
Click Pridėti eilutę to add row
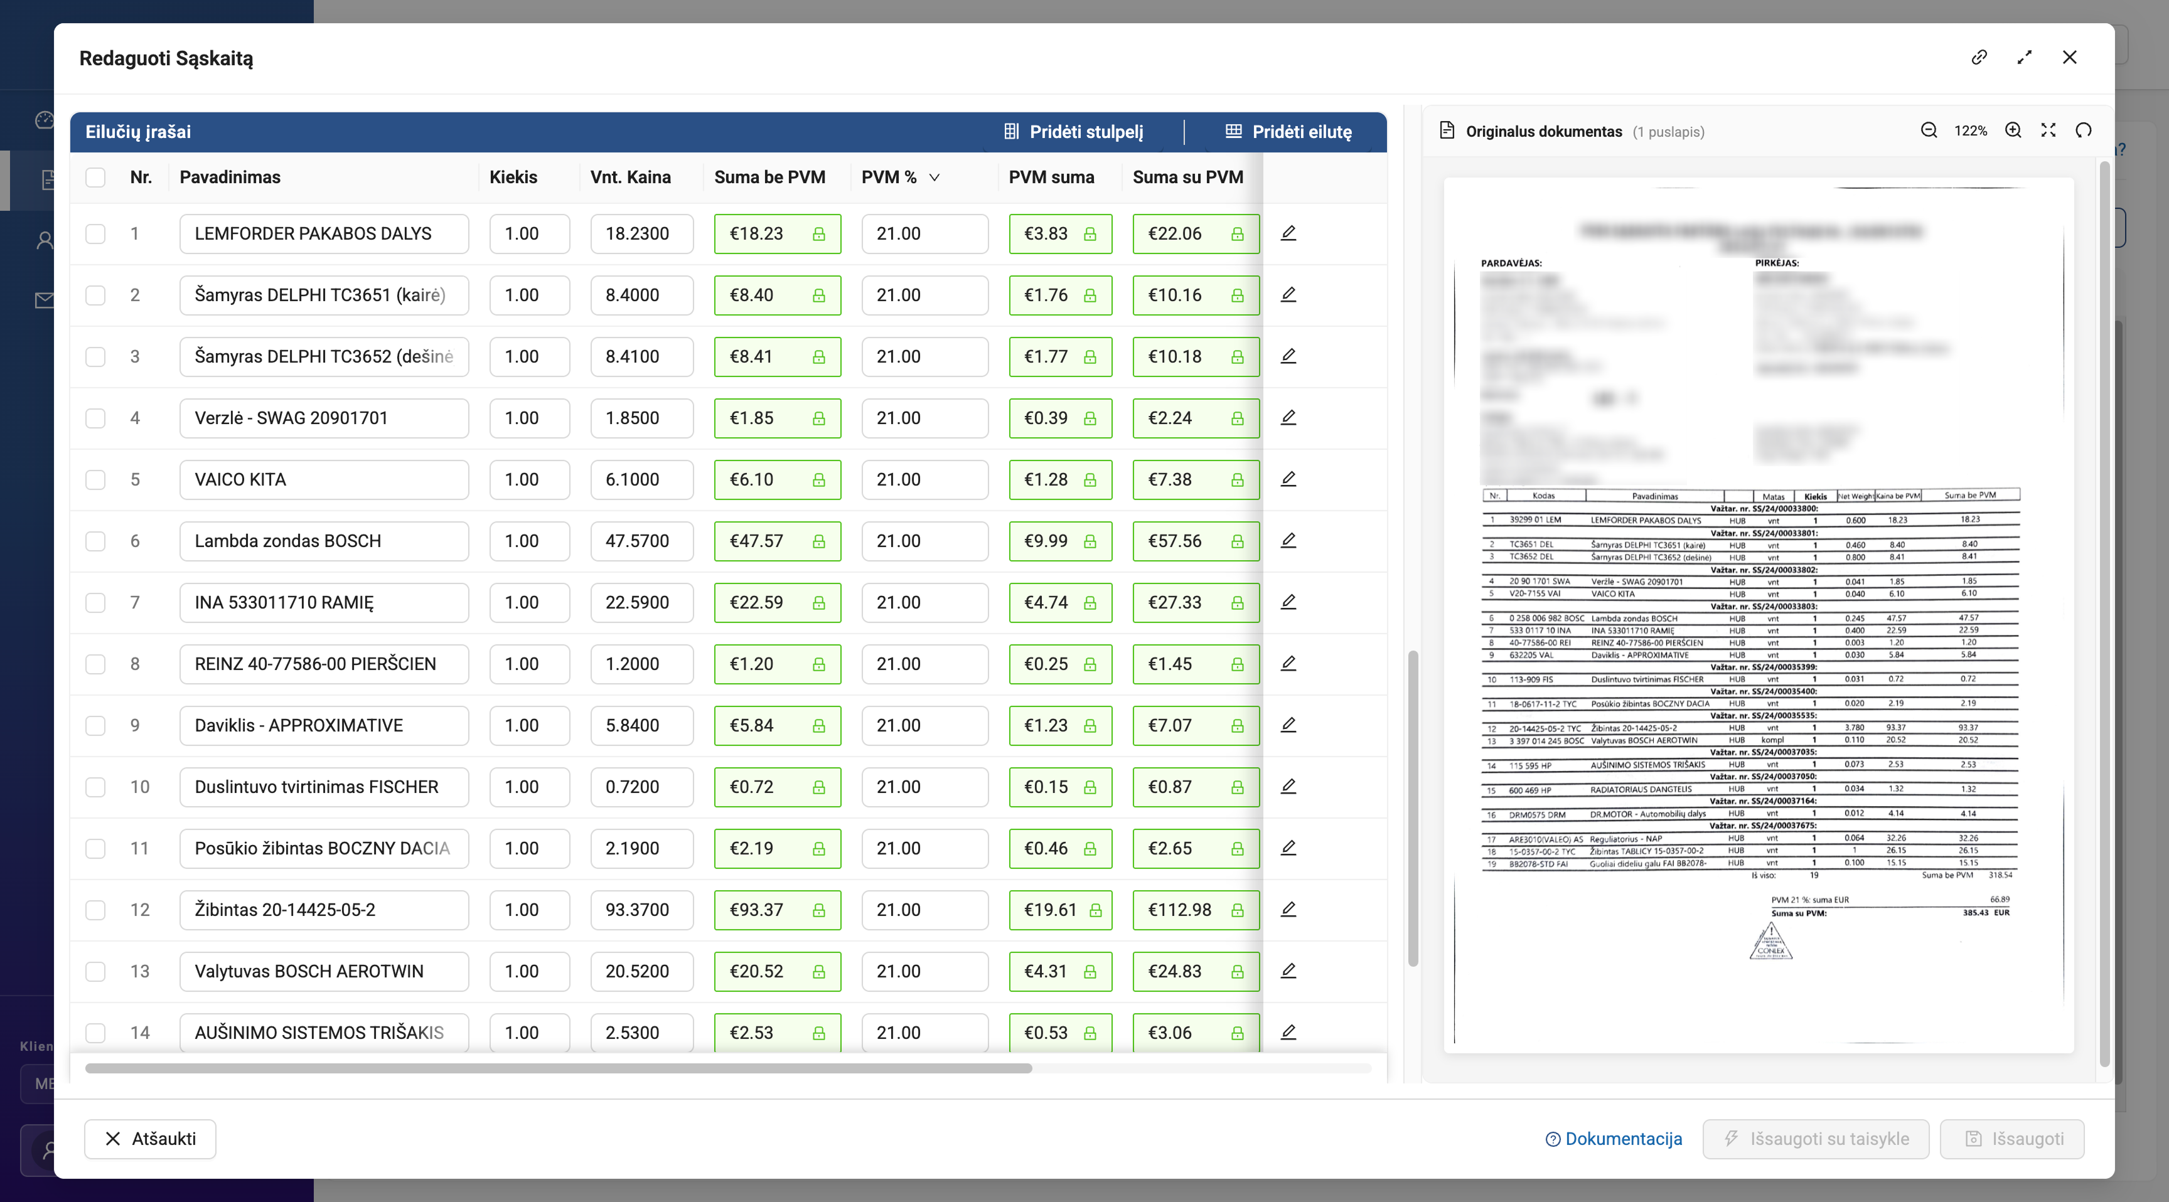point(1288,132)
